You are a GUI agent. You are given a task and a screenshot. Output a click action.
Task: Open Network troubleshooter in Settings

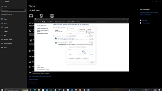tap(38, 72)
